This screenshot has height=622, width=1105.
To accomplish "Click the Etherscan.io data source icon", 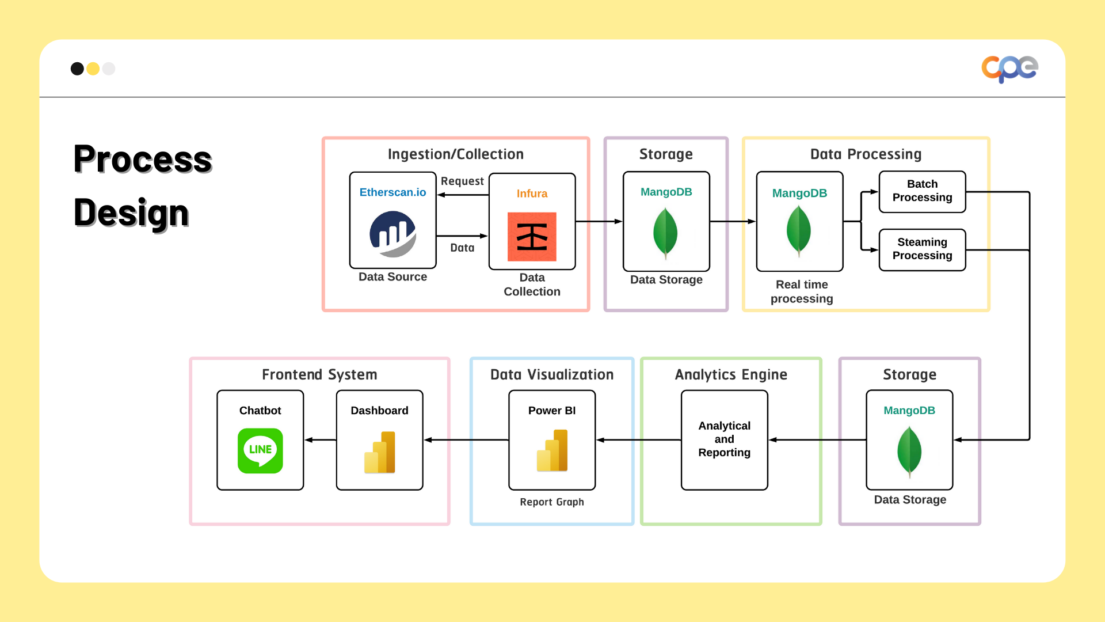I will tap(393, 233).
